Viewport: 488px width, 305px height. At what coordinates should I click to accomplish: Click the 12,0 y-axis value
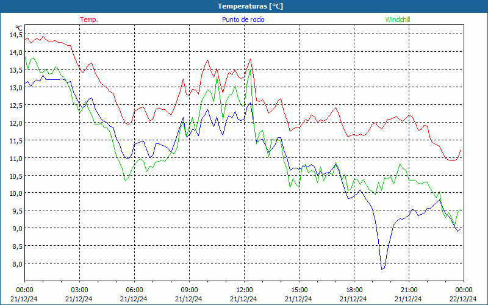click(16, 123)
